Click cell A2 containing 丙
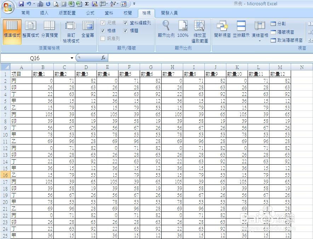 [21, 81]
